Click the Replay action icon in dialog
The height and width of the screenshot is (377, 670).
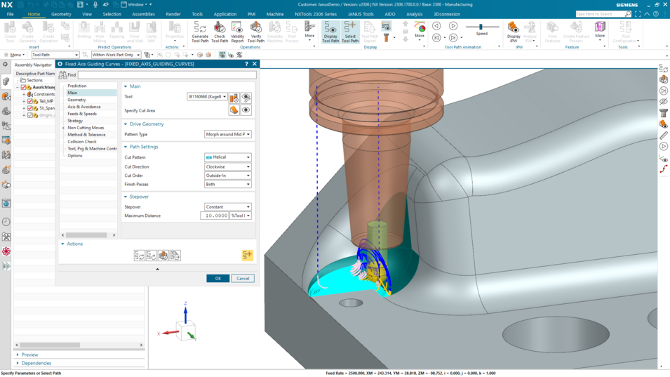click(x=152, y=256)
